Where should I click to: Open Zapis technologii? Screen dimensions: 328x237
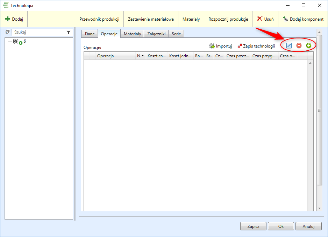point(256,46)
